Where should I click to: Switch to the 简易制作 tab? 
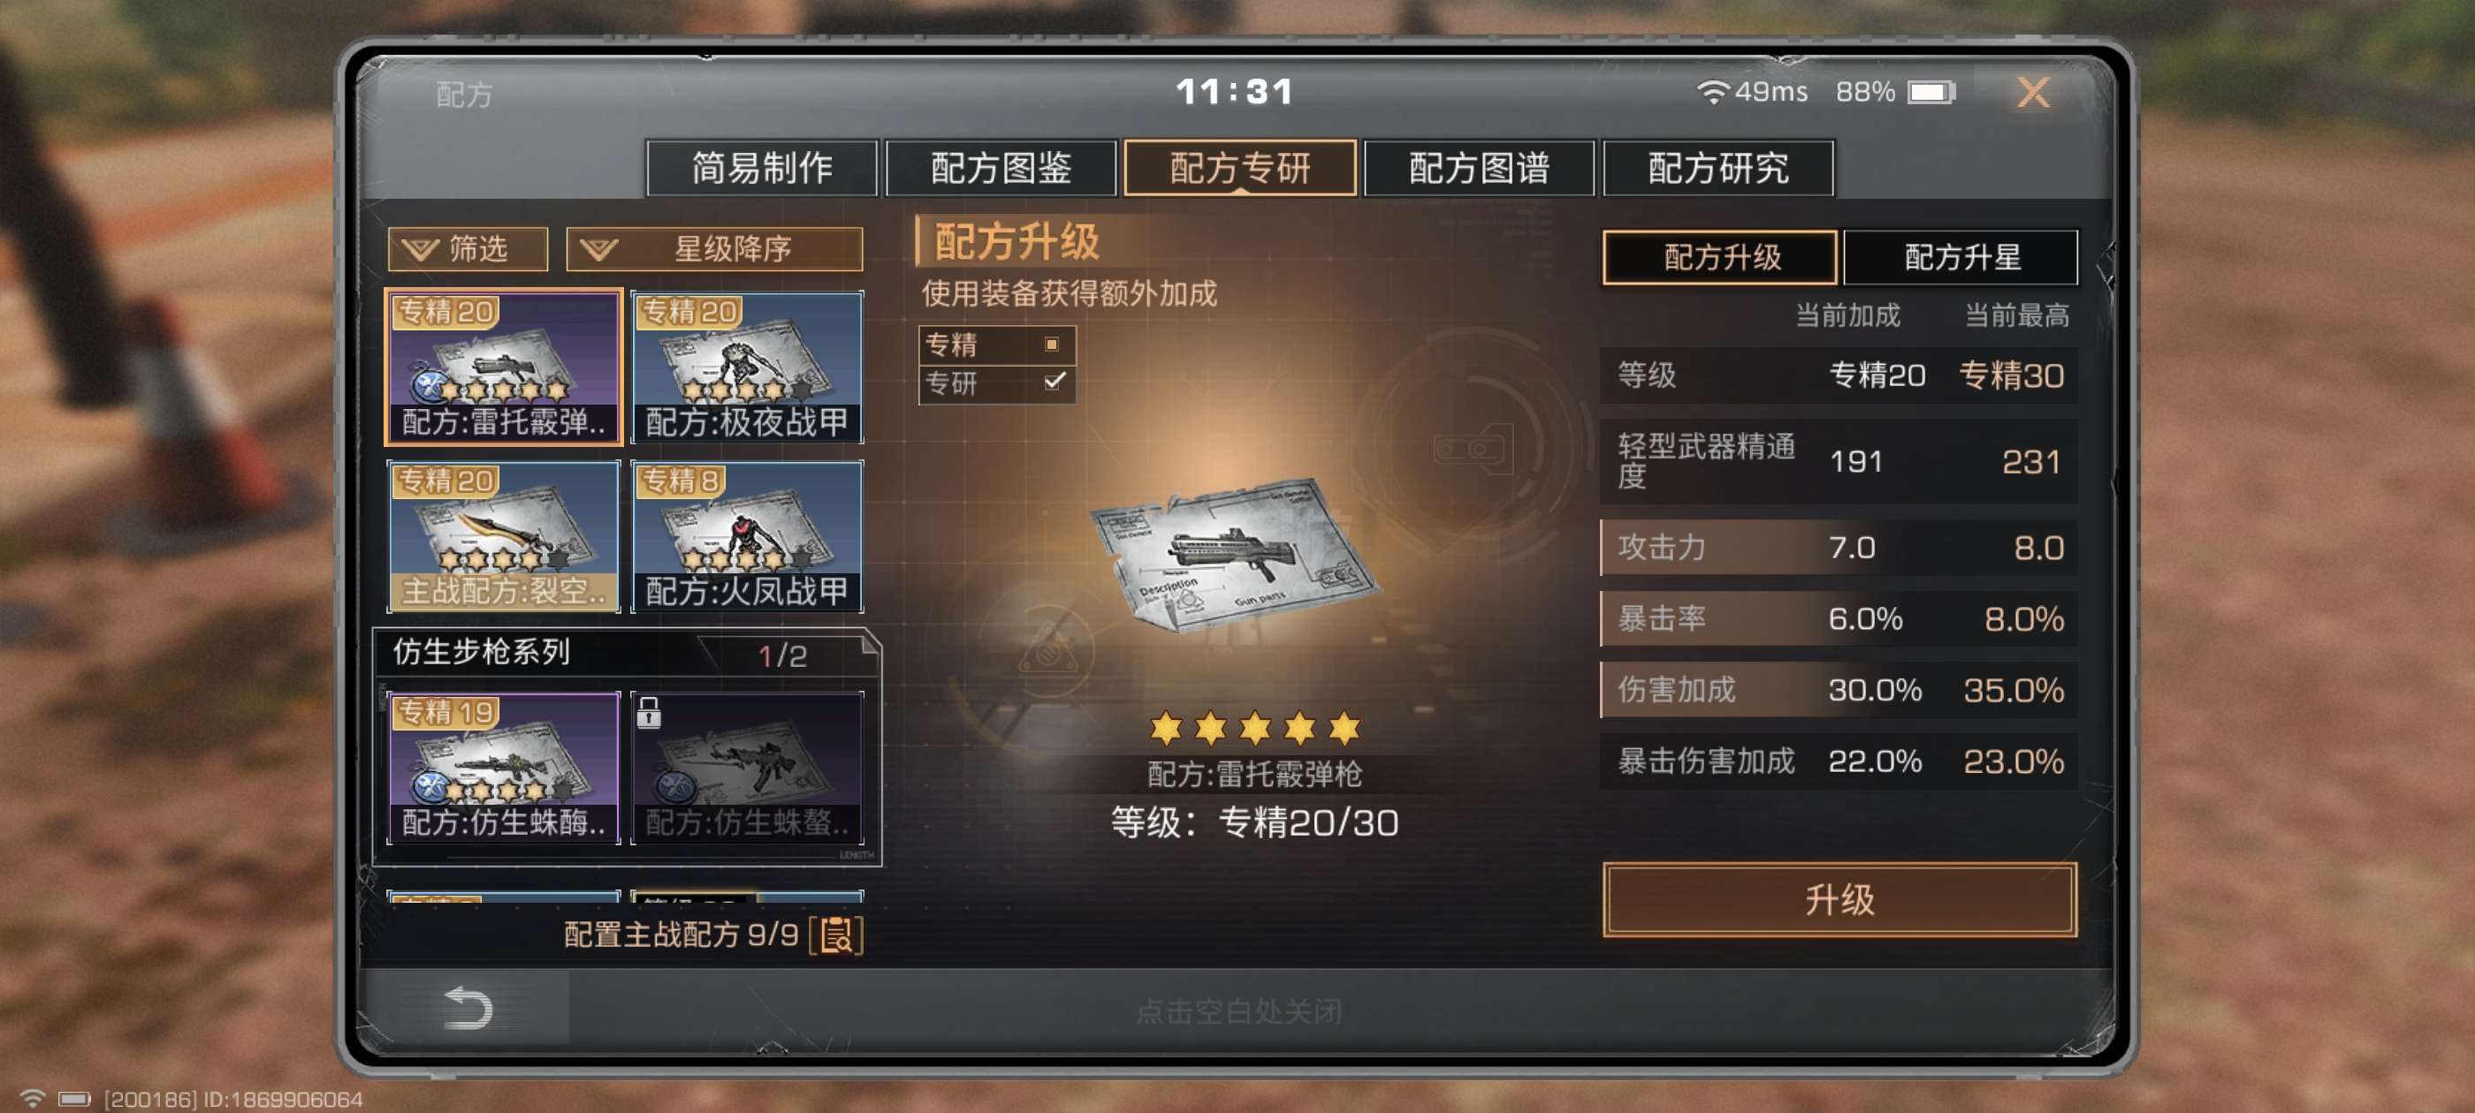tap(762, 167)
